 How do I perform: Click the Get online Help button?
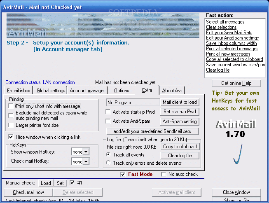click(236, 83)
